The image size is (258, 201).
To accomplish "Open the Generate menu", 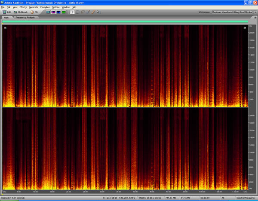I will tap(33, 7).
